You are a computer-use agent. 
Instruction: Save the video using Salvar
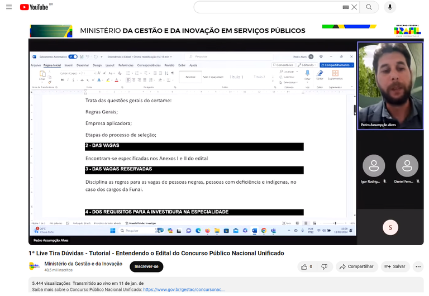[395, 266]
